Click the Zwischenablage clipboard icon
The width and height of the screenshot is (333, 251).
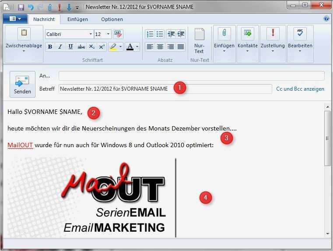pyautogui.click(x=24, y=33)
